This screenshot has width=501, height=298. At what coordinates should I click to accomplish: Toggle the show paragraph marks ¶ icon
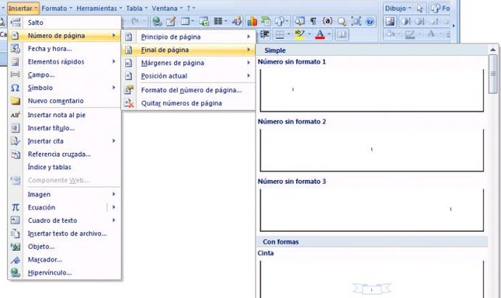coord(313,21)
